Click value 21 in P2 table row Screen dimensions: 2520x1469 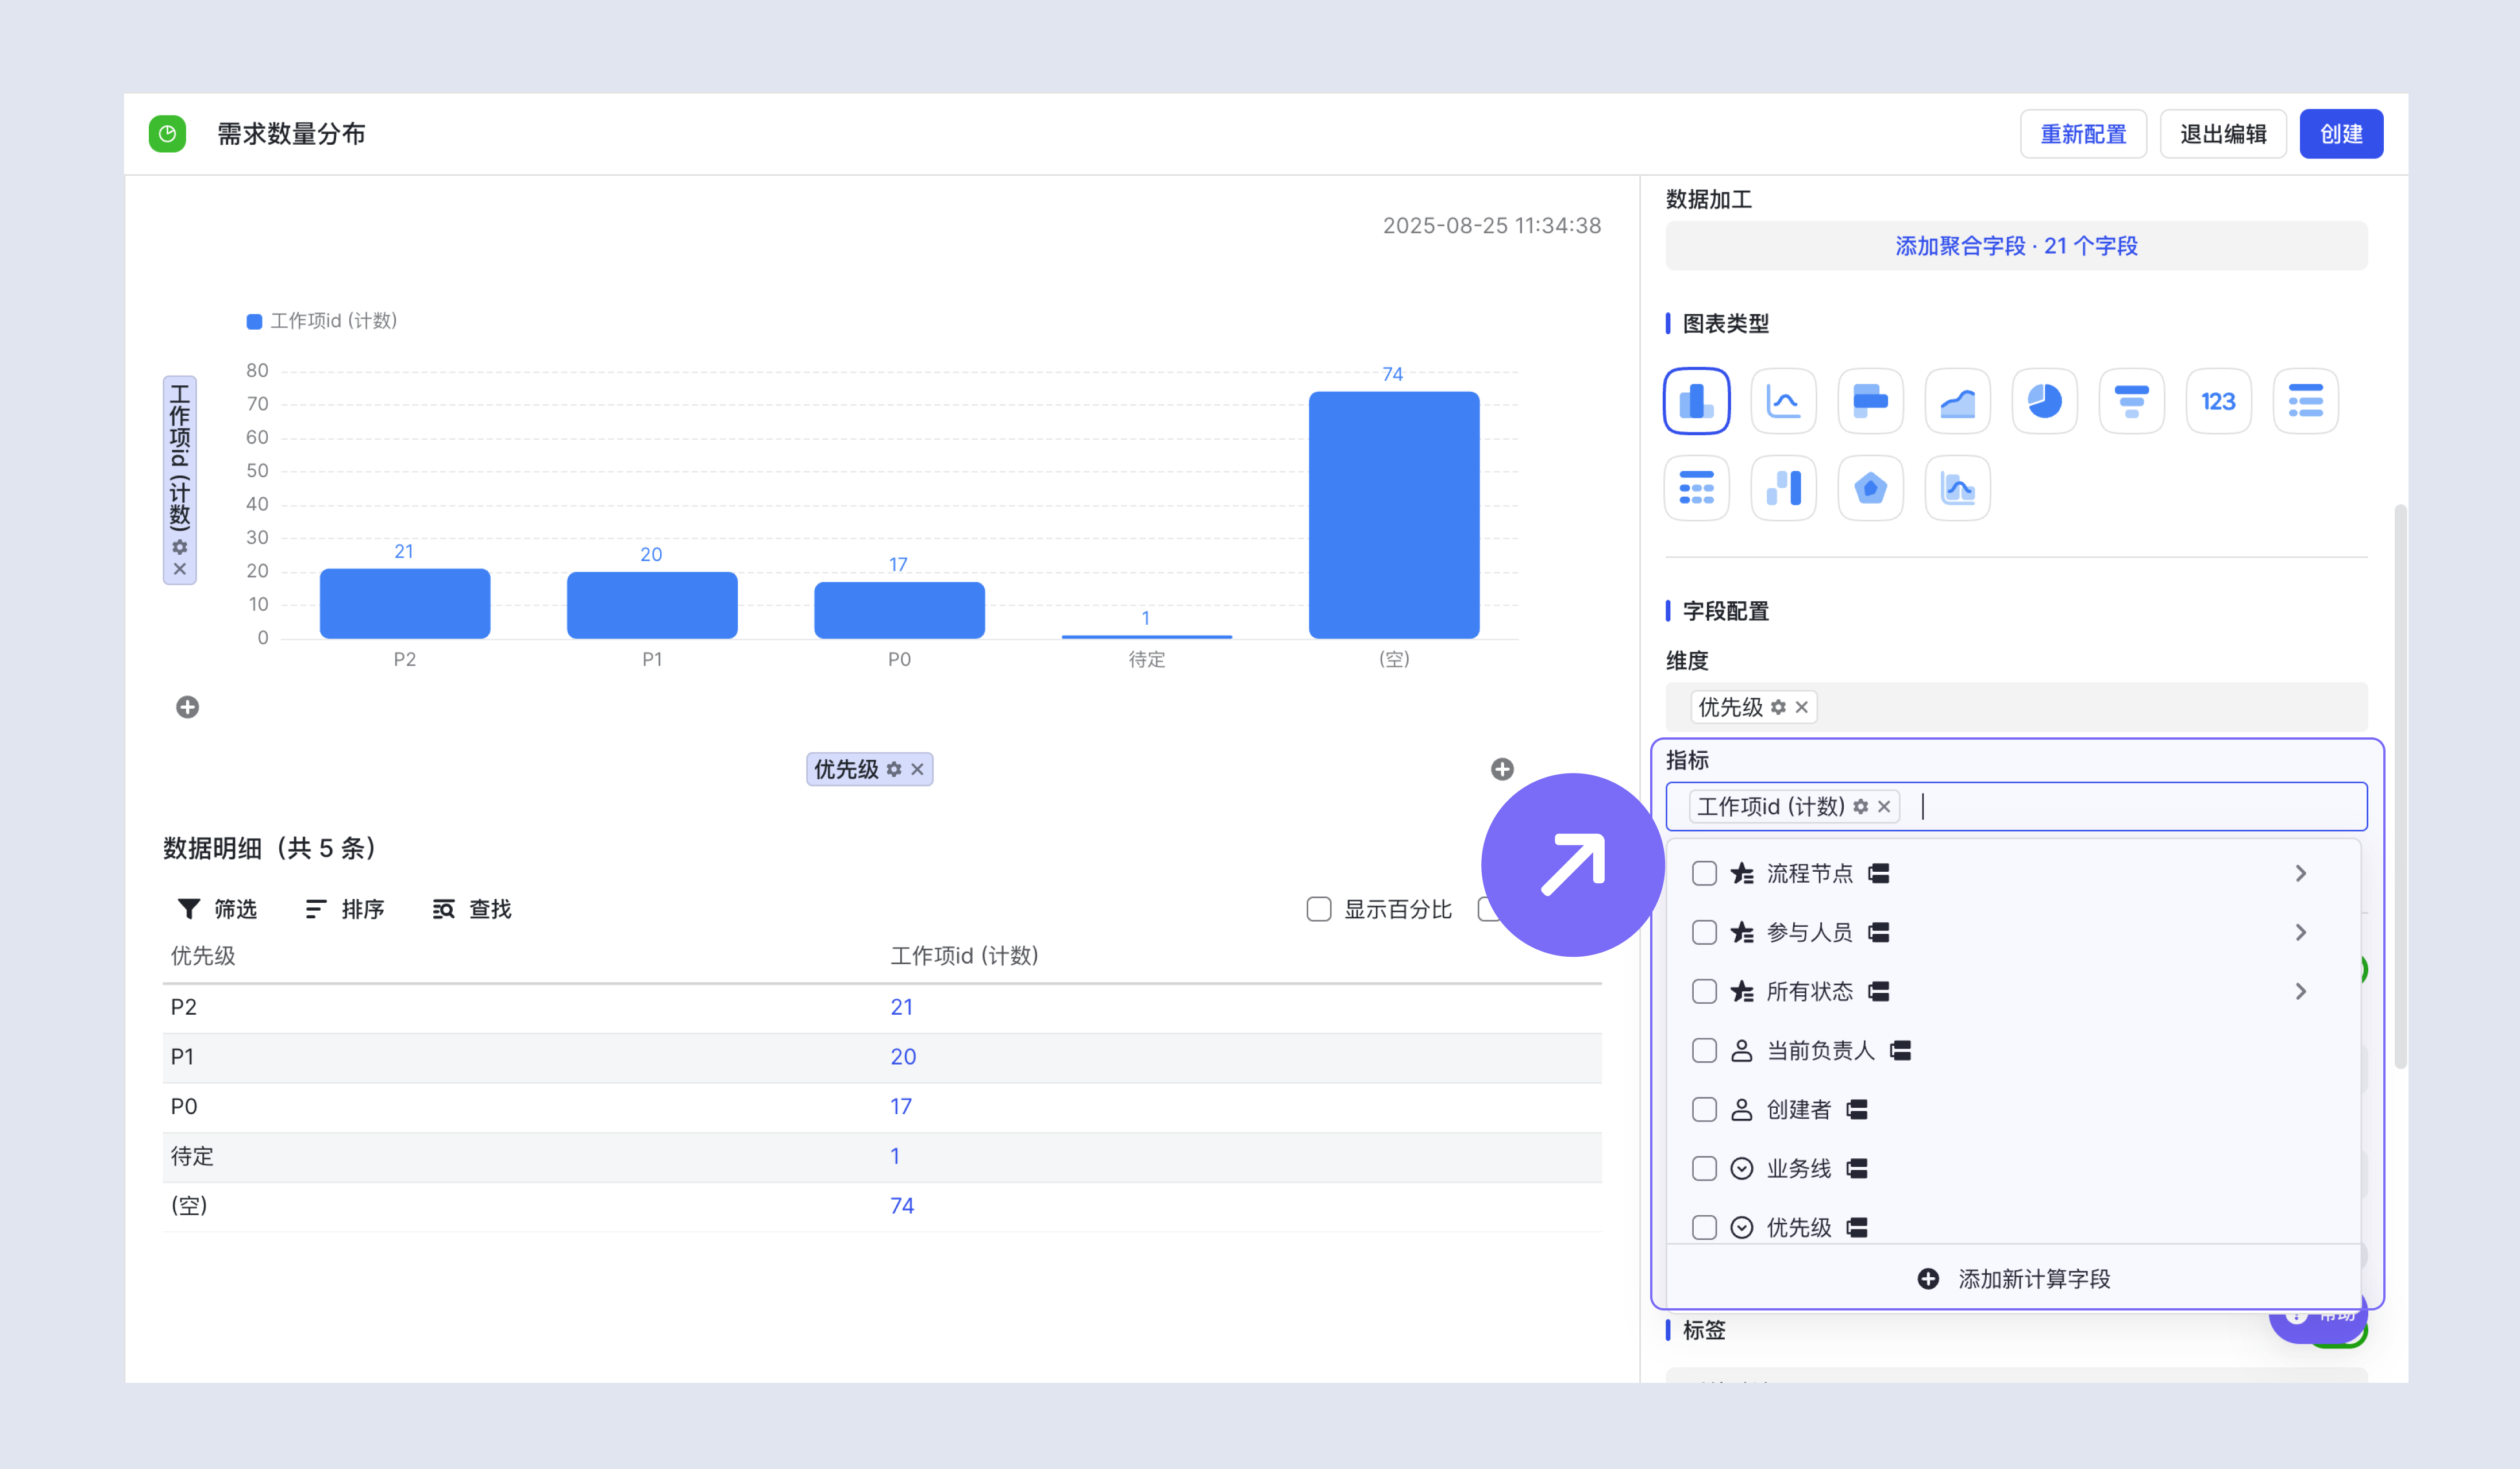[901, 1007]
